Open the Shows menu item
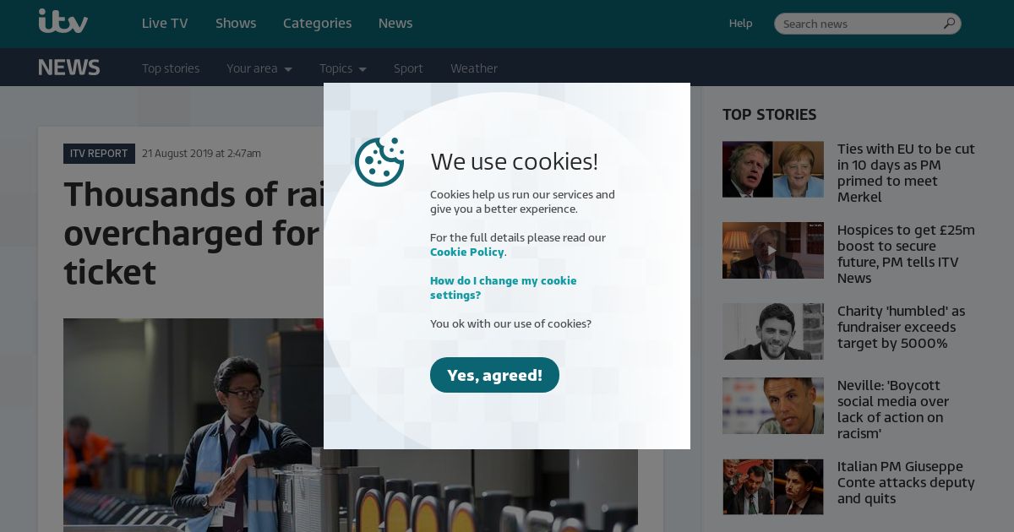This screenshot has height=532, width=1014. pyautogui.click(x=236, y=23)
